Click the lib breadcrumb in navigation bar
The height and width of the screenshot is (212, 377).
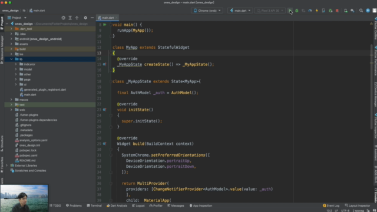24,11
